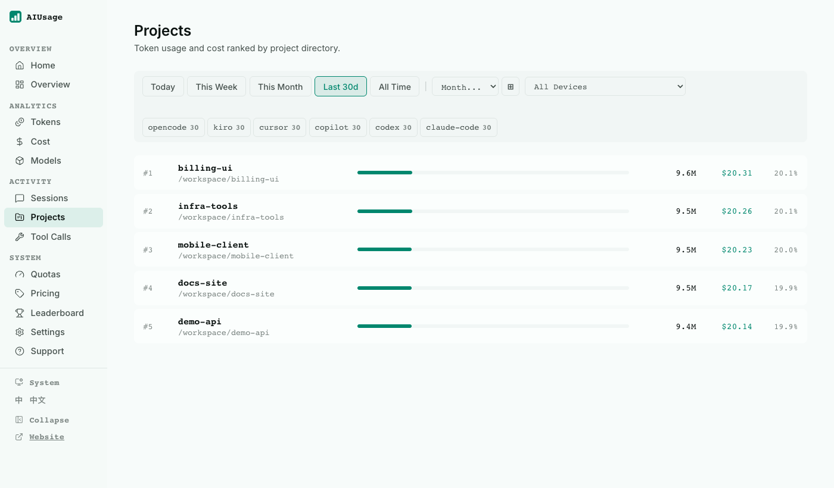Screen dimensions: 834x488
Task: Change theme via the System label
Action: coord(44,382)
